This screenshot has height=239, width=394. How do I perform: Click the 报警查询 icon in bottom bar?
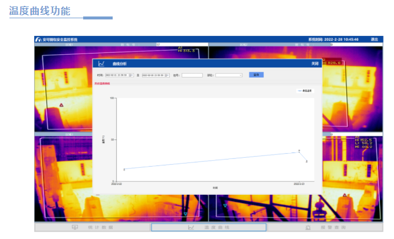308,227
